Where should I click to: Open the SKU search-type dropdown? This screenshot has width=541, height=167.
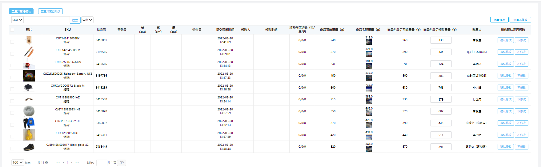pyautogui.click(x=17, y=20)
